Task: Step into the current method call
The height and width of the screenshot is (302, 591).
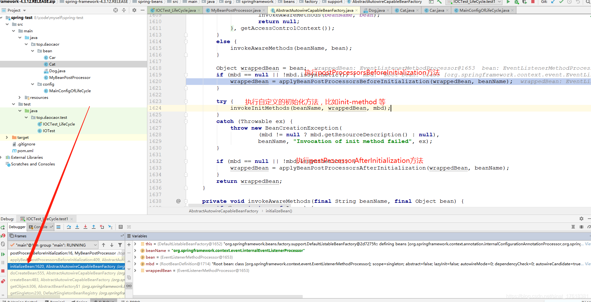Action: [77, 227]
